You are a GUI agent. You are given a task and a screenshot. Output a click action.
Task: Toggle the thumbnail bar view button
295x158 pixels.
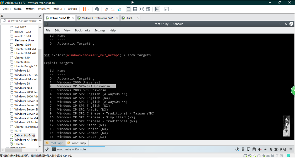(135, 9)
